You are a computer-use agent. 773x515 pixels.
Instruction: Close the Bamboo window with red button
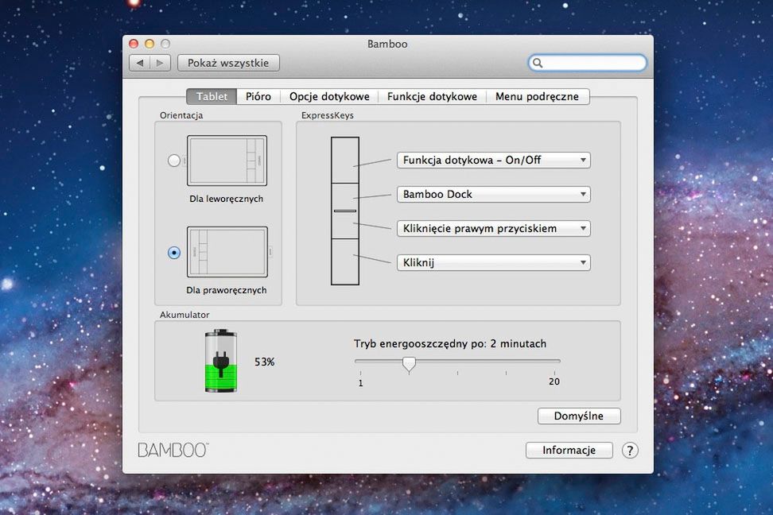click(x=134, y=44)
